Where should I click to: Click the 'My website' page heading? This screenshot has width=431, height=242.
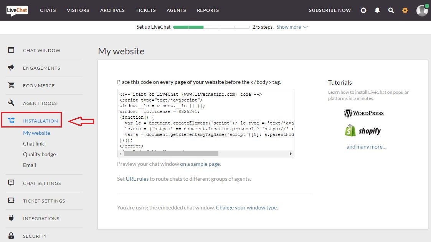click(x=121, y=51)
